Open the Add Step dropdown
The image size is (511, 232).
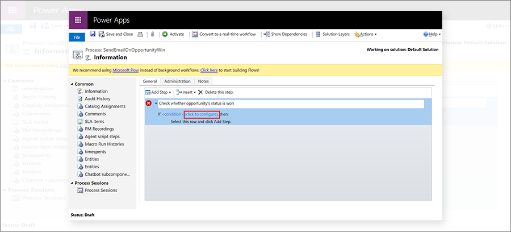(158, 92)
